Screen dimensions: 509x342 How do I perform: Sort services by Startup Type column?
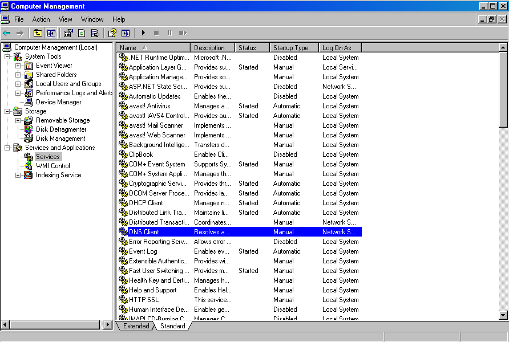[x=293, y=48]
